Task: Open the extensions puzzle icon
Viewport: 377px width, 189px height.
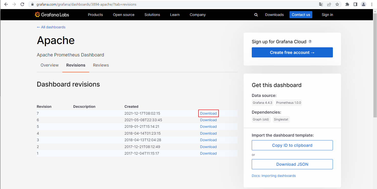Action: (347, 4)
